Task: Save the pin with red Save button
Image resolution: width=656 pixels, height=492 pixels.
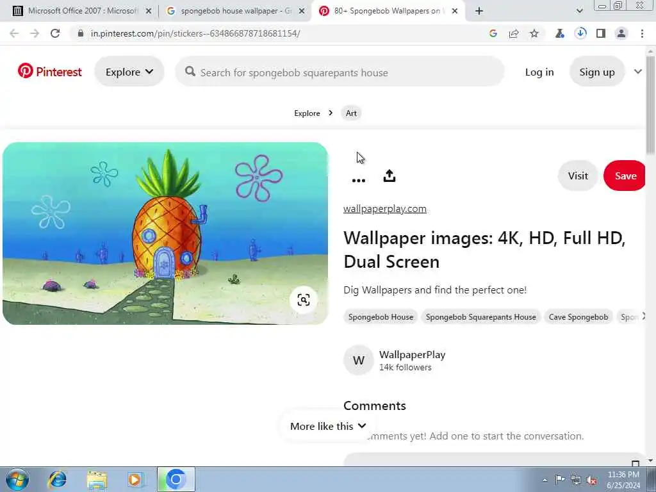Action: coord(625,176)
